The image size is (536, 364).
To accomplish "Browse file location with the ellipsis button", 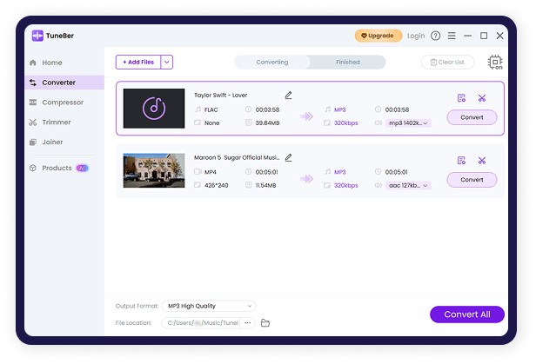I will point(247,322).
